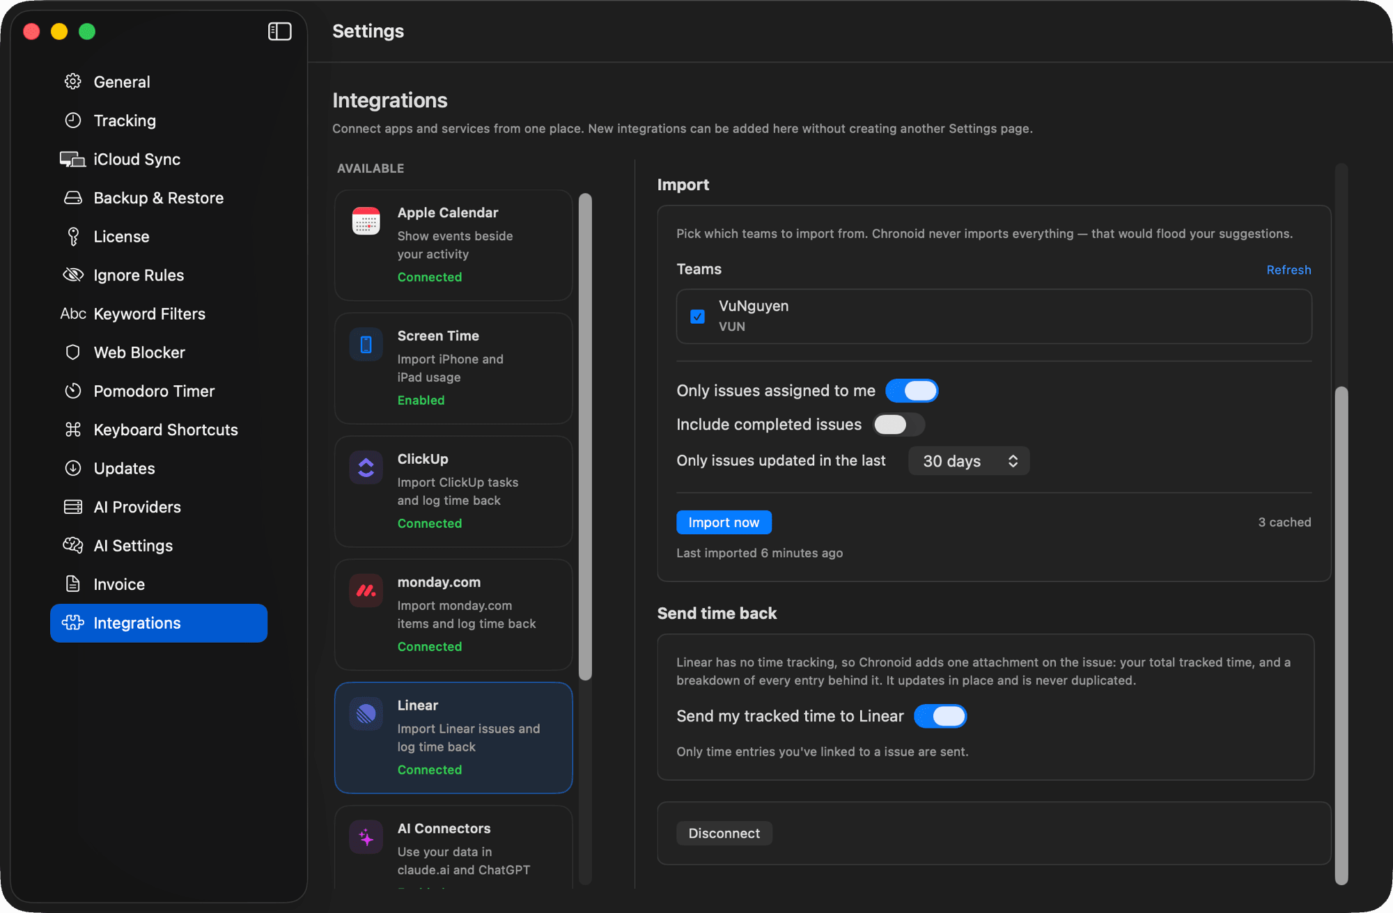Image resolution: width=1393 pixels, height=913 pixels.
Task: Select Backup & Restore in sidebar
Action: point(159,198)
